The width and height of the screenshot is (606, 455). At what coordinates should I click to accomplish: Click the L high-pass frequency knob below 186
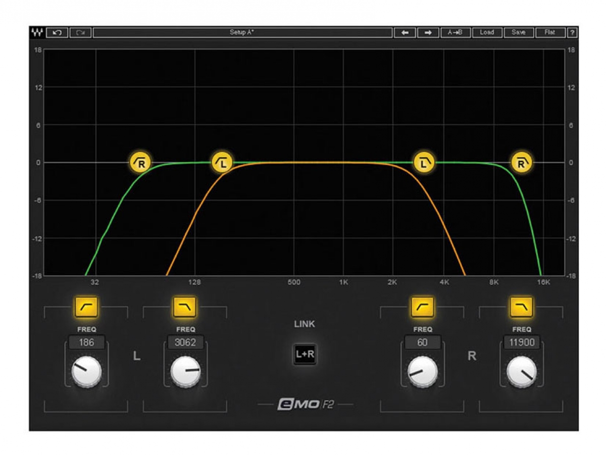click(x=86, y=372)
